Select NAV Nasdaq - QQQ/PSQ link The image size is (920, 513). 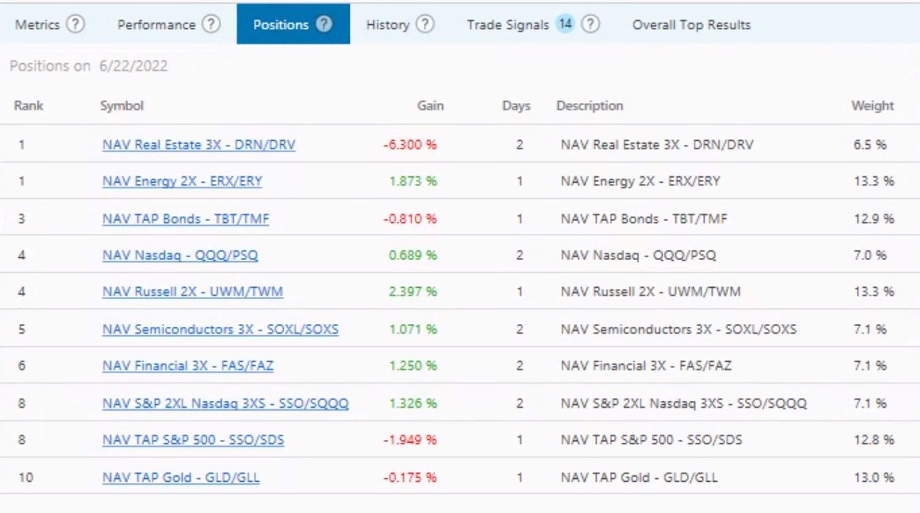[180, 255]
